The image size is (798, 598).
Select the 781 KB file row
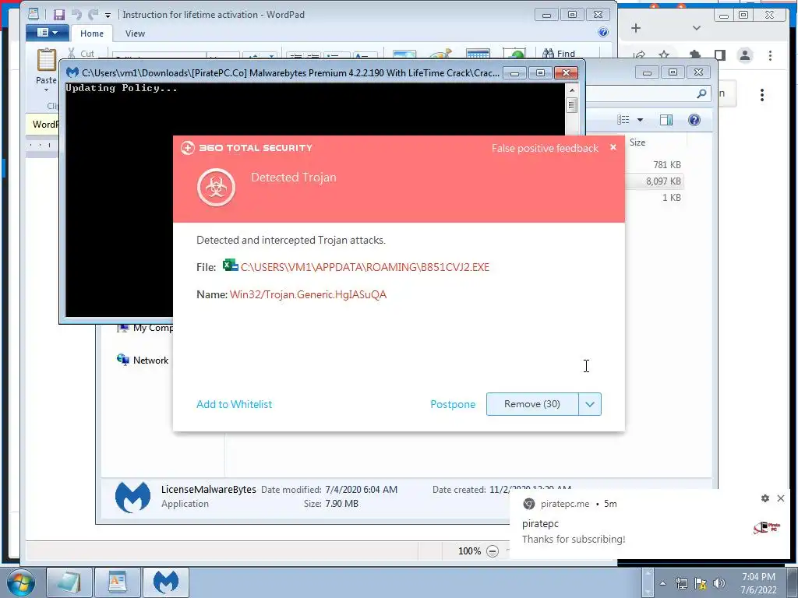click(x=655, y=165)
